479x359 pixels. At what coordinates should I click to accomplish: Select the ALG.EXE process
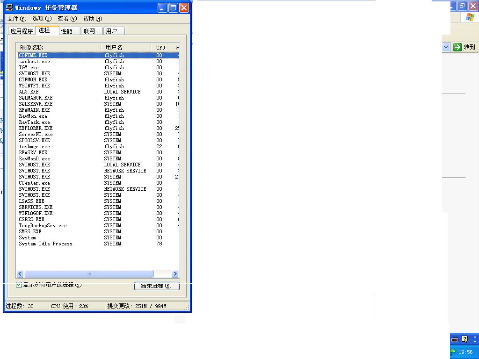pos(29,92)
